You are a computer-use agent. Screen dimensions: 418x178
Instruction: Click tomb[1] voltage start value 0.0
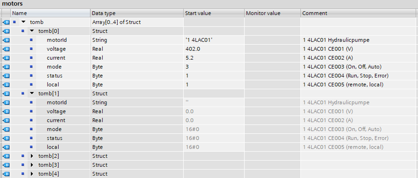tap(214, 111)
